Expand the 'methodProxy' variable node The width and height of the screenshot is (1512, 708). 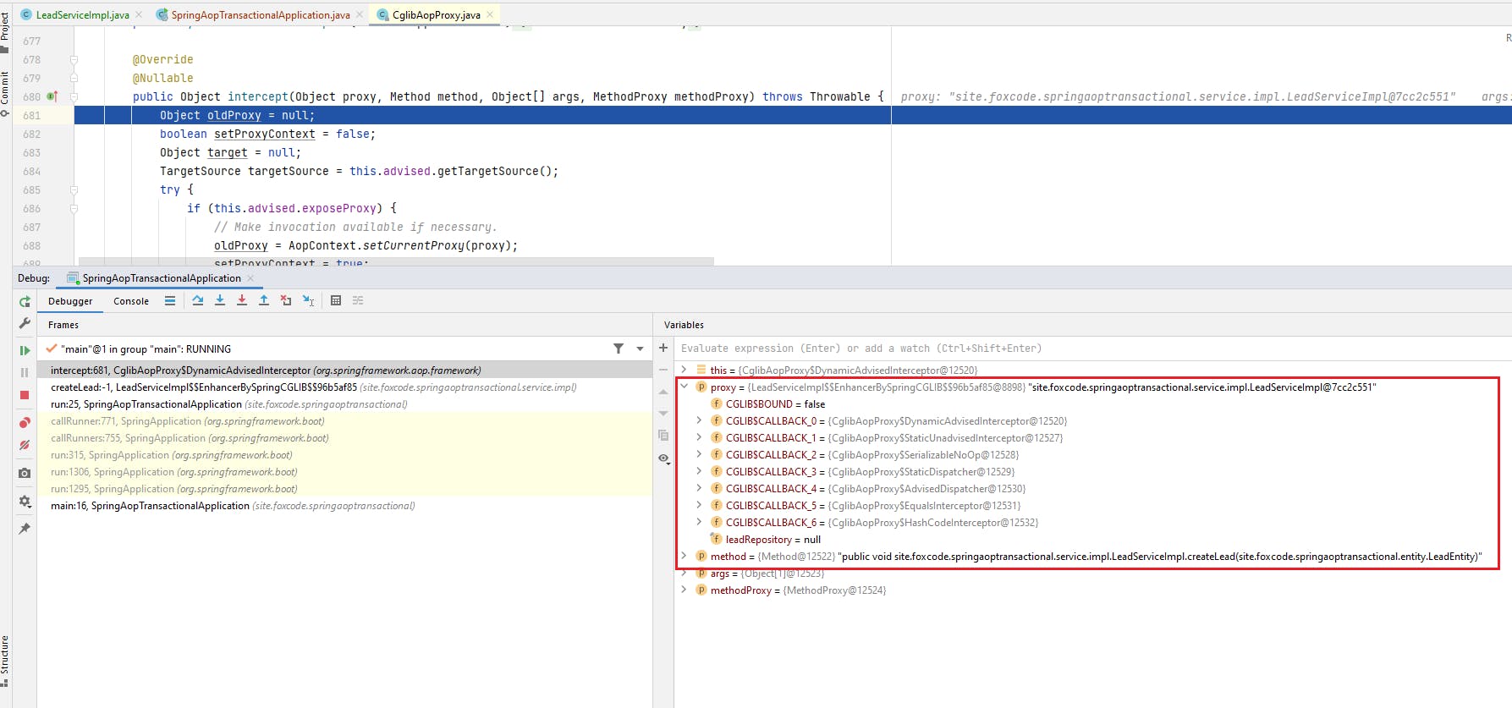(x=684, y=590)
